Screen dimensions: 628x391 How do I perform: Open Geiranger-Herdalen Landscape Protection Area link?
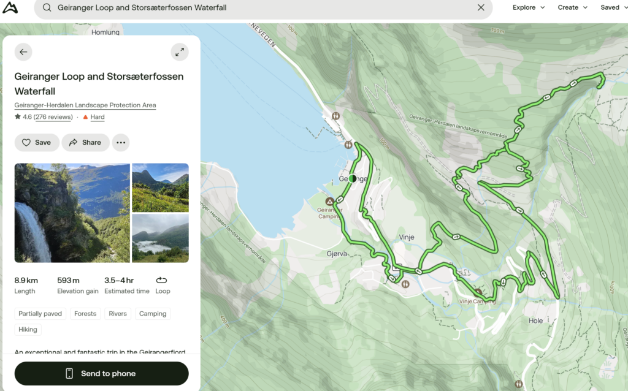(x=85, y=105)
